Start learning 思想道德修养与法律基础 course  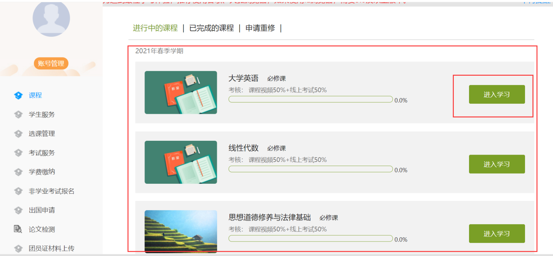pos(497,234)
